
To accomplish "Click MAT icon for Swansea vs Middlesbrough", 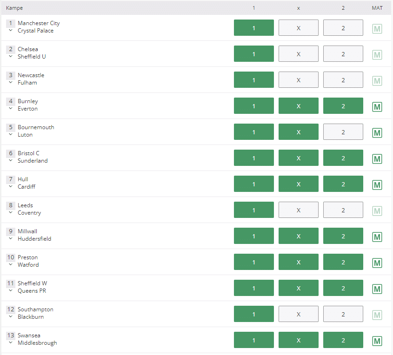I will tap(377, 341).
